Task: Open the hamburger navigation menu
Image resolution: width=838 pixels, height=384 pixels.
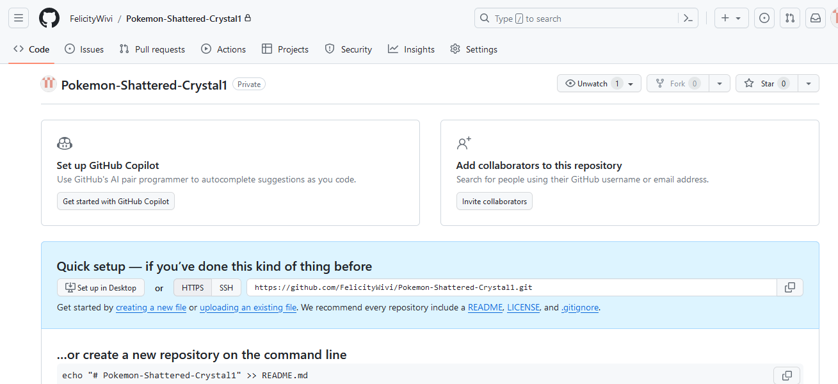Action: coord(19,19)
